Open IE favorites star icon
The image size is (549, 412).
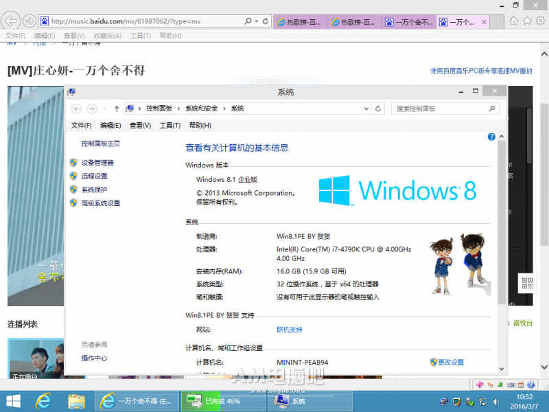pyautogui.click(x=527, y=21)
